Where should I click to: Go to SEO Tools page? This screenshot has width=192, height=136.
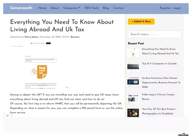[92, 8]
